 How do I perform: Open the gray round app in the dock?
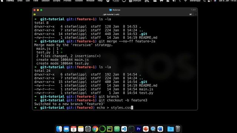tap(88, 129)
